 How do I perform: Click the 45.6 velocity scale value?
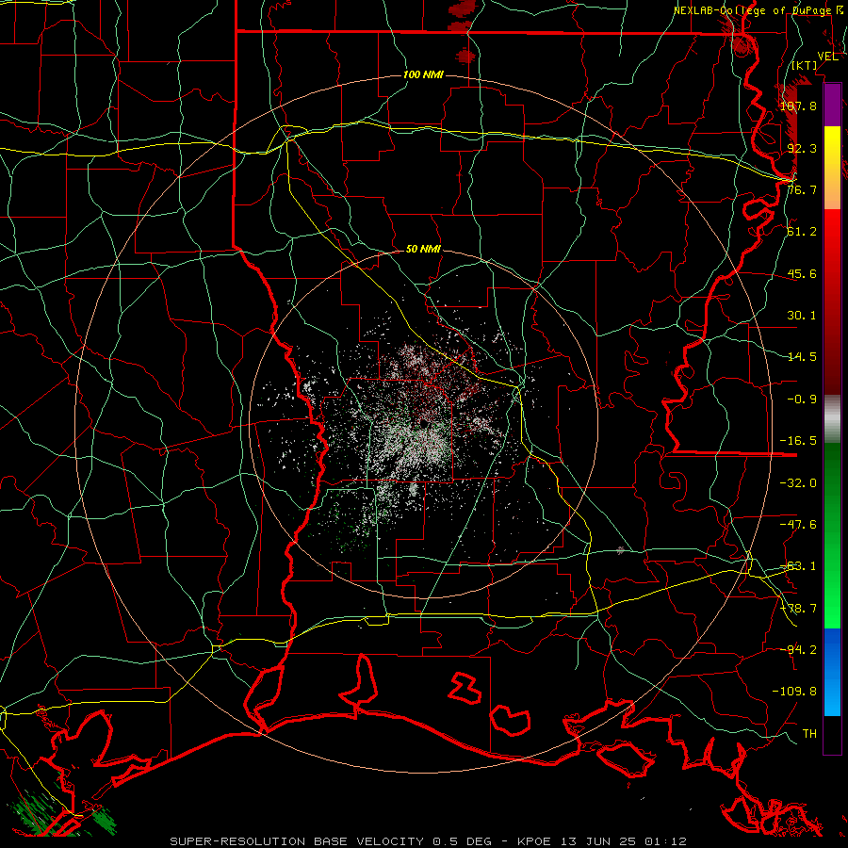pos(802,273)
